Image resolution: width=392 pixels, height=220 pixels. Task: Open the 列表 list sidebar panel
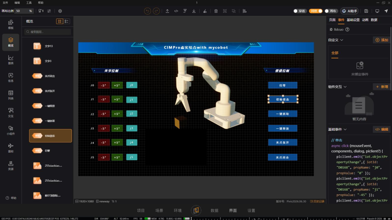click(x=11, y=95)
